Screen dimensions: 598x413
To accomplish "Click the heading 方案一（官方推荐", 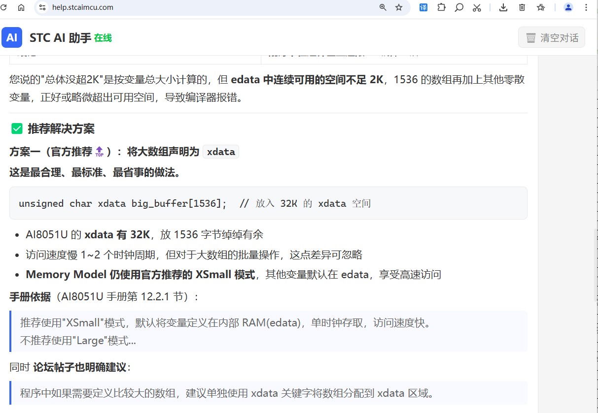I will 51,152.
